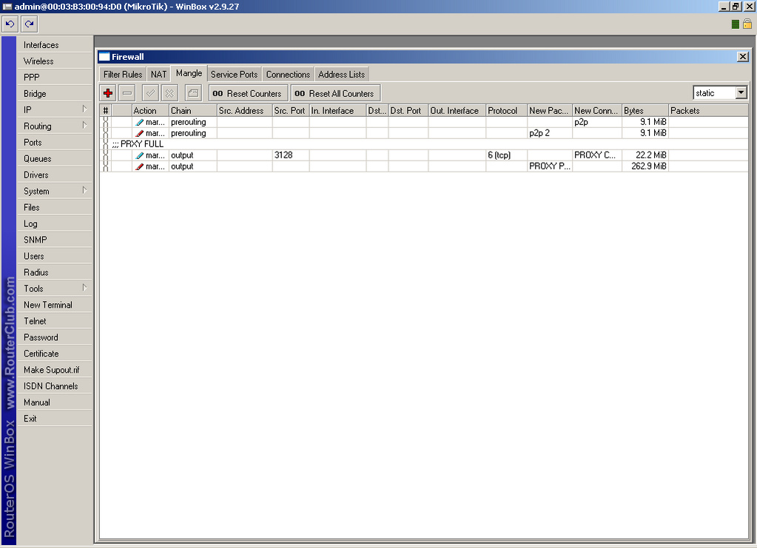Click the Reset All Counters button
This screenshot has height=548, width=757.
point(335,93)
